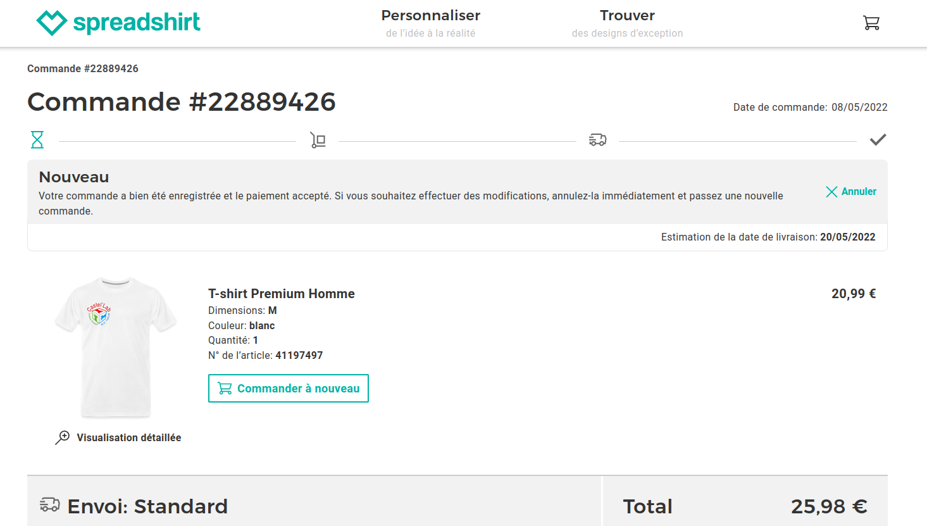Cancel the order via Annuler link

click(859, 192)
